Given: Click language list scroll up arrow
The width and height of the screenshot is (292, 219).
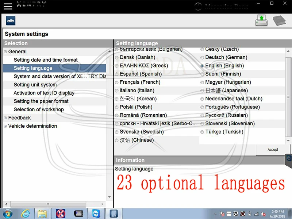Looking at the screenshot, I should 288,51.
